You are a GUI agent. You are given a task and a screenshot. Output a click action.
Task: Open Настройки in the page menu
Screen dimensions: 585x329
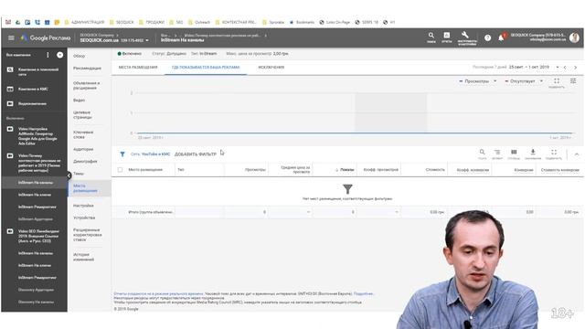coord(83,206)
